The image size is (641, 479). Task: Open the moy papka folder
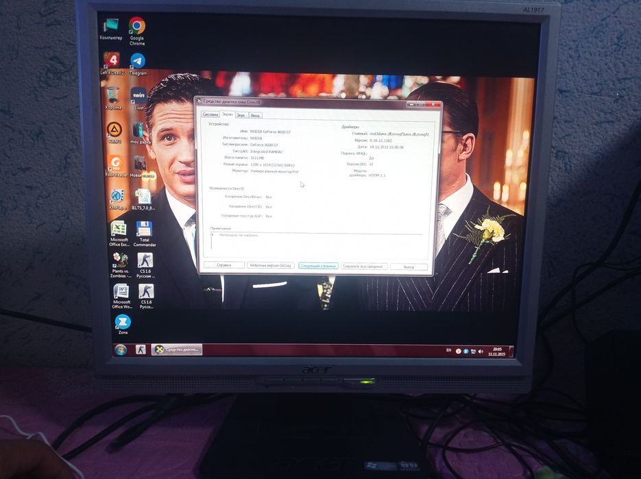(141, 133)
